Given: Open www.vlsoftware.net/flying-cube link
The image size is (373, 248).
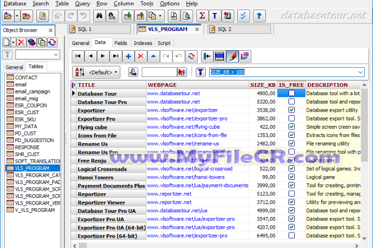Looking at the screenshot, I should coord(183,127).
